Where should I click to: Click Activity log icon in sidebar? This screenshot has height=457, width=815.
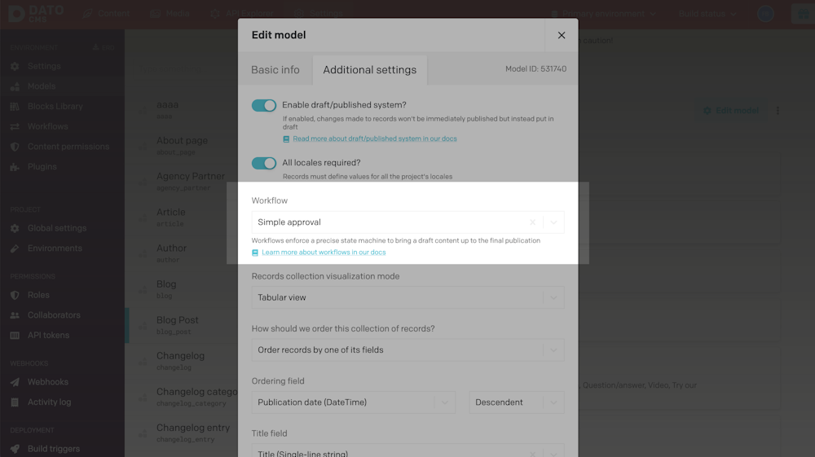point(15,402)
